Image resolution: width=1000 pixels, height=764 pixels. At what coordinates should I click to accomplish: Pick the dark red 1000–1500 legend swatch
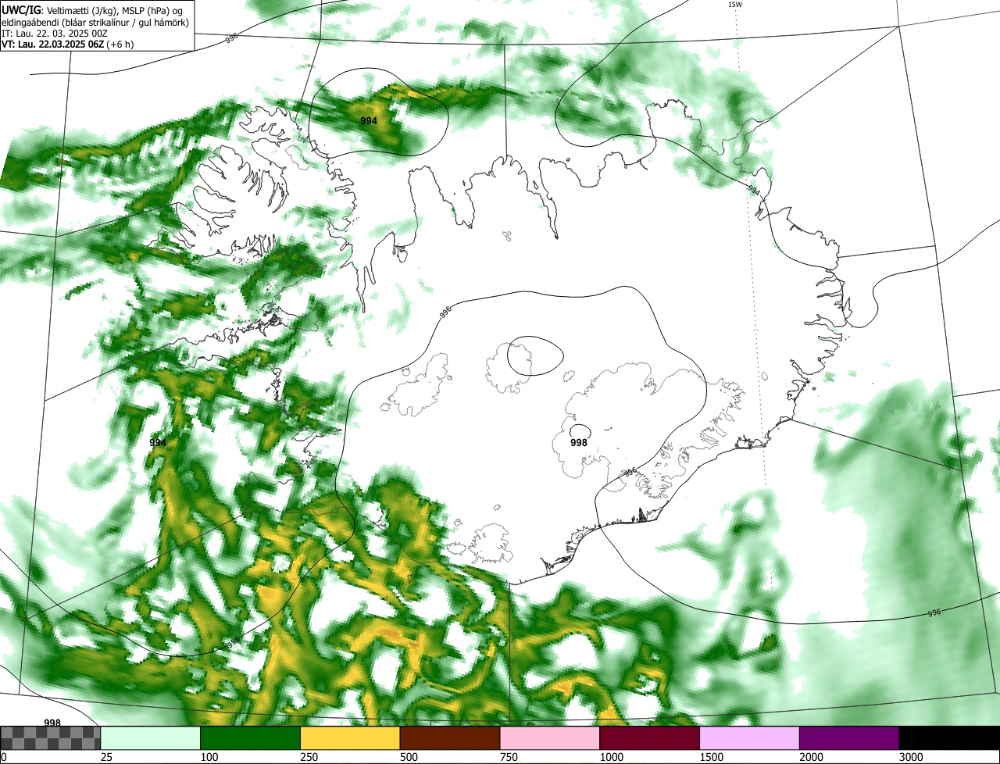650,738
